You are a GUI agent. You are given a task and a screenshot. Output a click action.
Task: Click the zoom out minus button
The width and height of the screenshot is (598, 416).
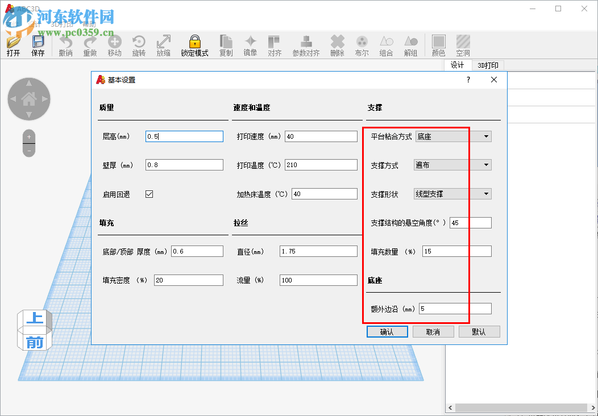coord(29,151)
